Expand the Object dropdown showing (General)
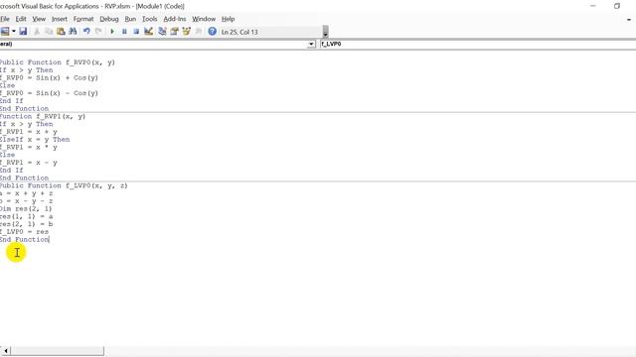 click(x=311, y=44)
